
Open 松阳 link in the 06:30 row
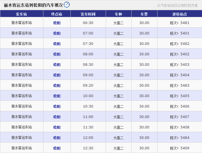(57, 23)
